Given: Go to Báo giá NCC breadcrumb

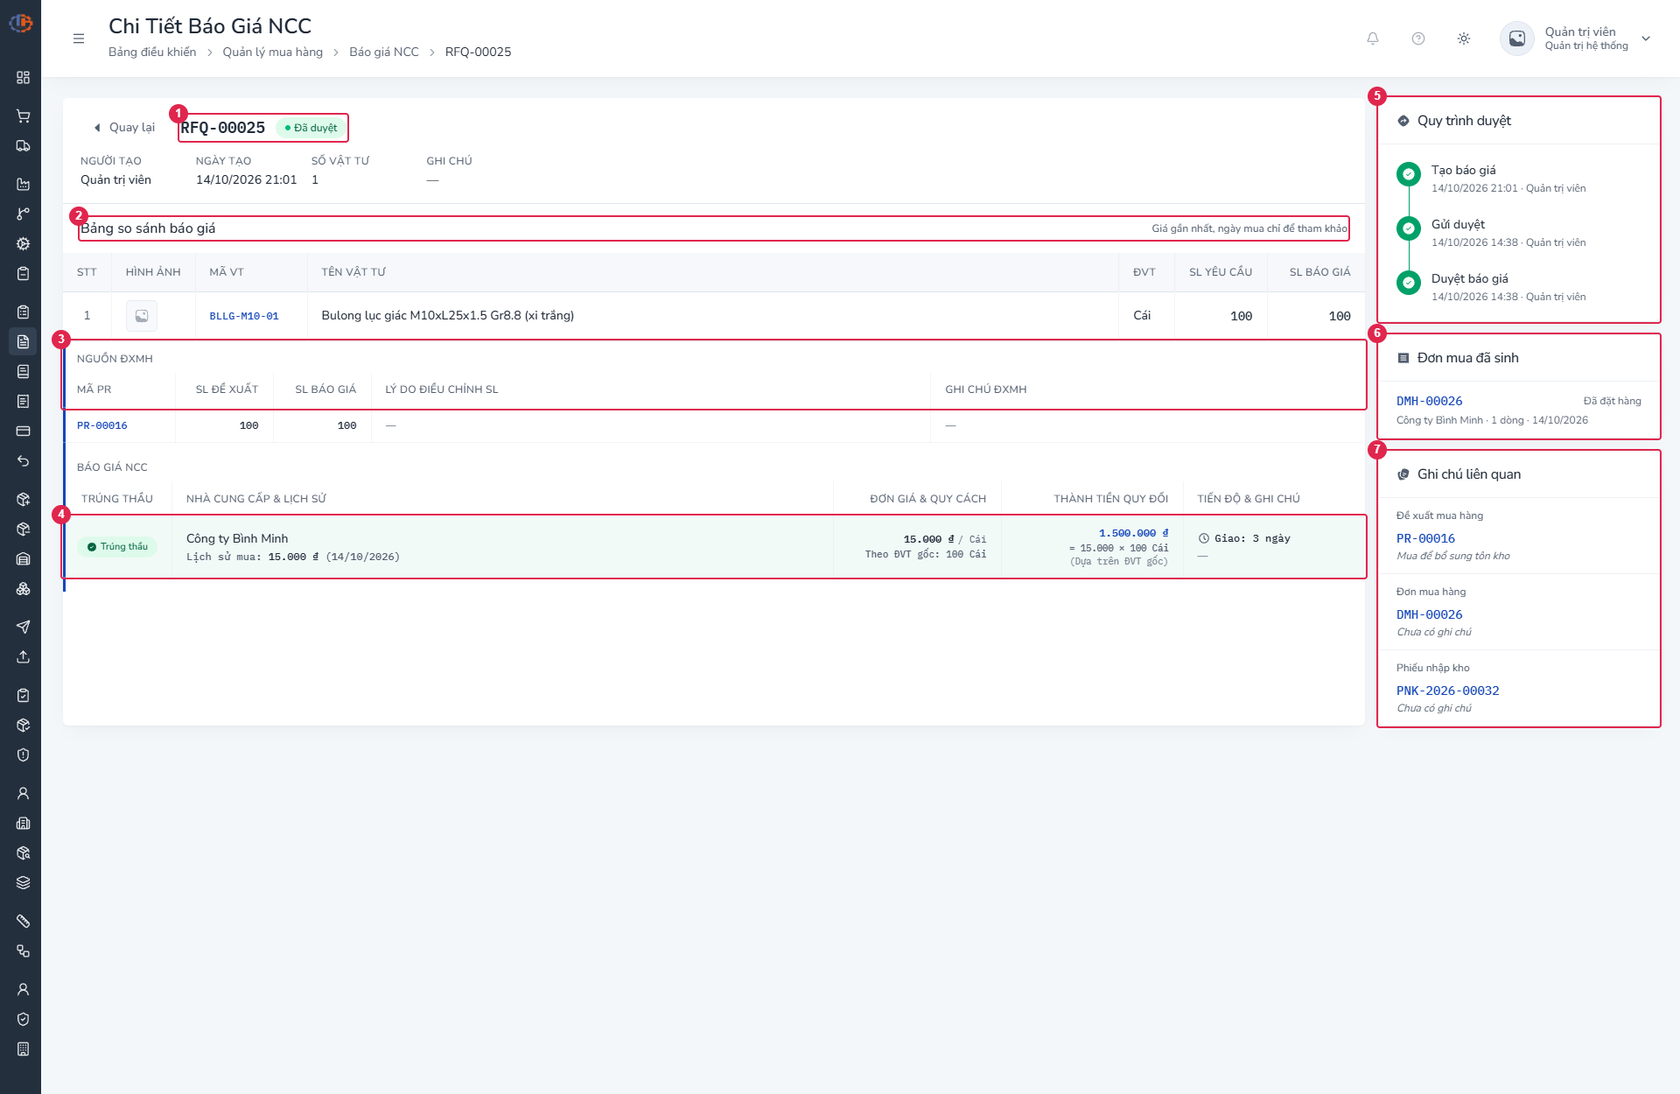Looking at the screenshot, I should pos(384,52).
